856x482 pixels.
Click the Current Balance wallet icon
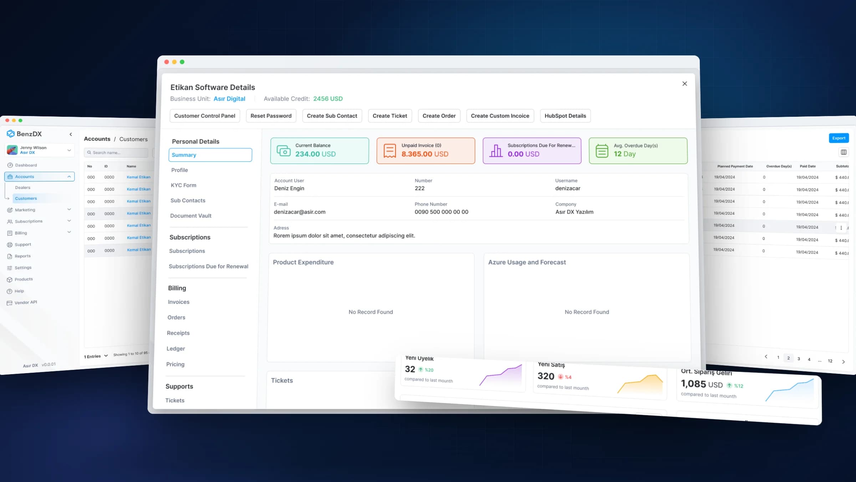click(x=284, y=151)
